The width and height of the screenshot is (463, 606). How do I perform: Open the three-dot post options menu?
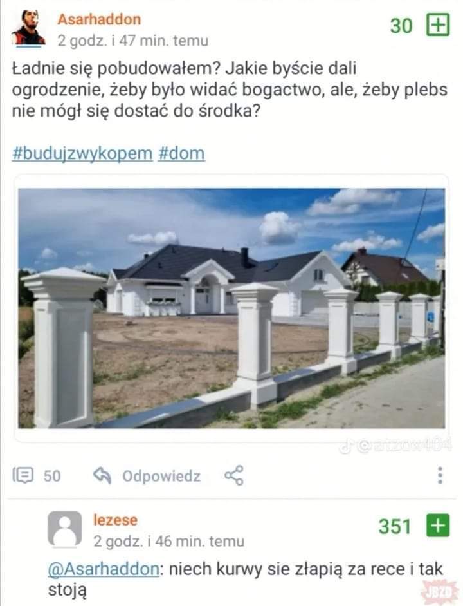pyautogui.click(x=440, y=475)
